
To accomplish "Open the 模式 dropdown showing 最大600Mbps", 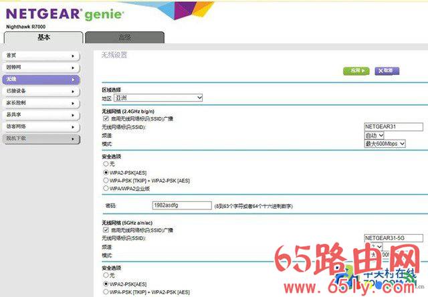I will 385,144.
